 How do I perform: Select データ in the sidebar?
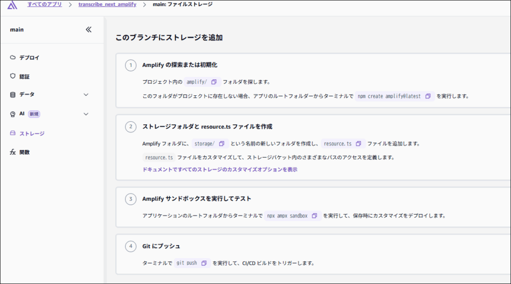[27, 94]
